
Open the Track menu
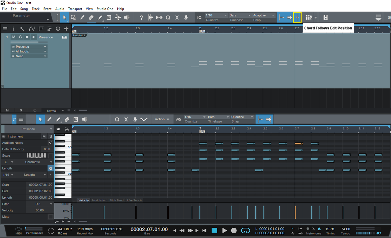point(36,9)
